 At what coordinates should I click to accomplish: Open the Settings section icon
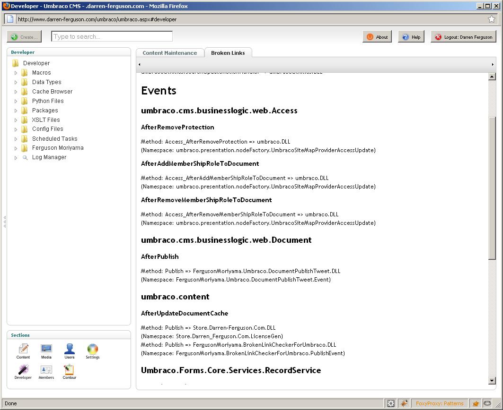pos(92,350)
